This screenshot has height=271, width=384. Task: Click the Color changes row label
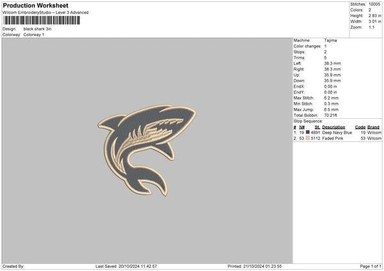click(x=307, y=46)
